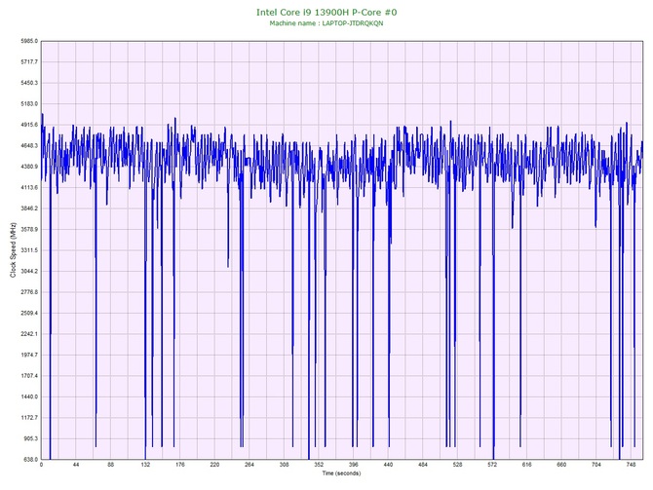Click the x-axis tick label 572
The width and height of the screenshot is (653, 490).
492,465
